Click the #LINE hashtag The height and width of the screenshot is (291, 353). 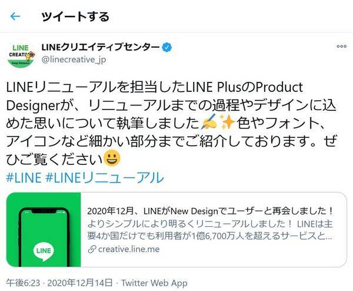[24, 177]
